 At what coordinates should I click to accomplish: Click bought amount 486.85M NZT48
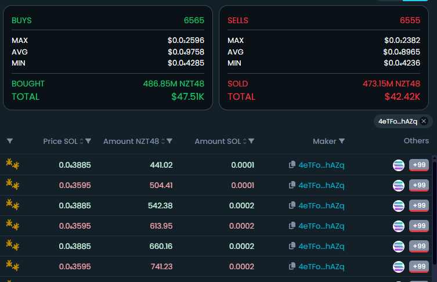click(x=174, y=84)
